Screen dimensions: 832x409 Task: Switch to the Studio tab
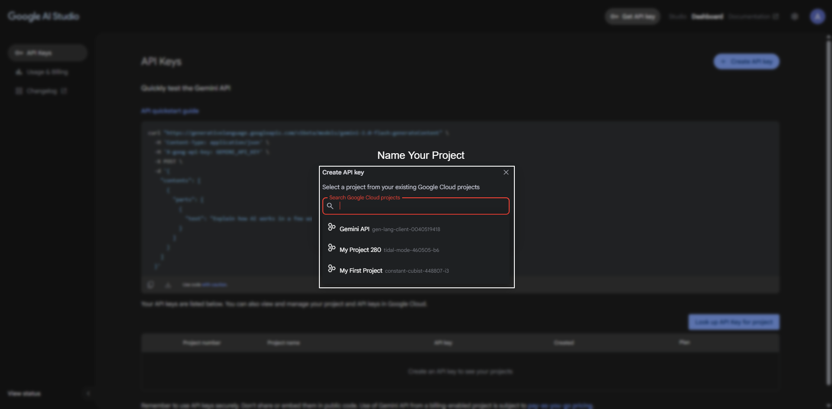(677, 16)
